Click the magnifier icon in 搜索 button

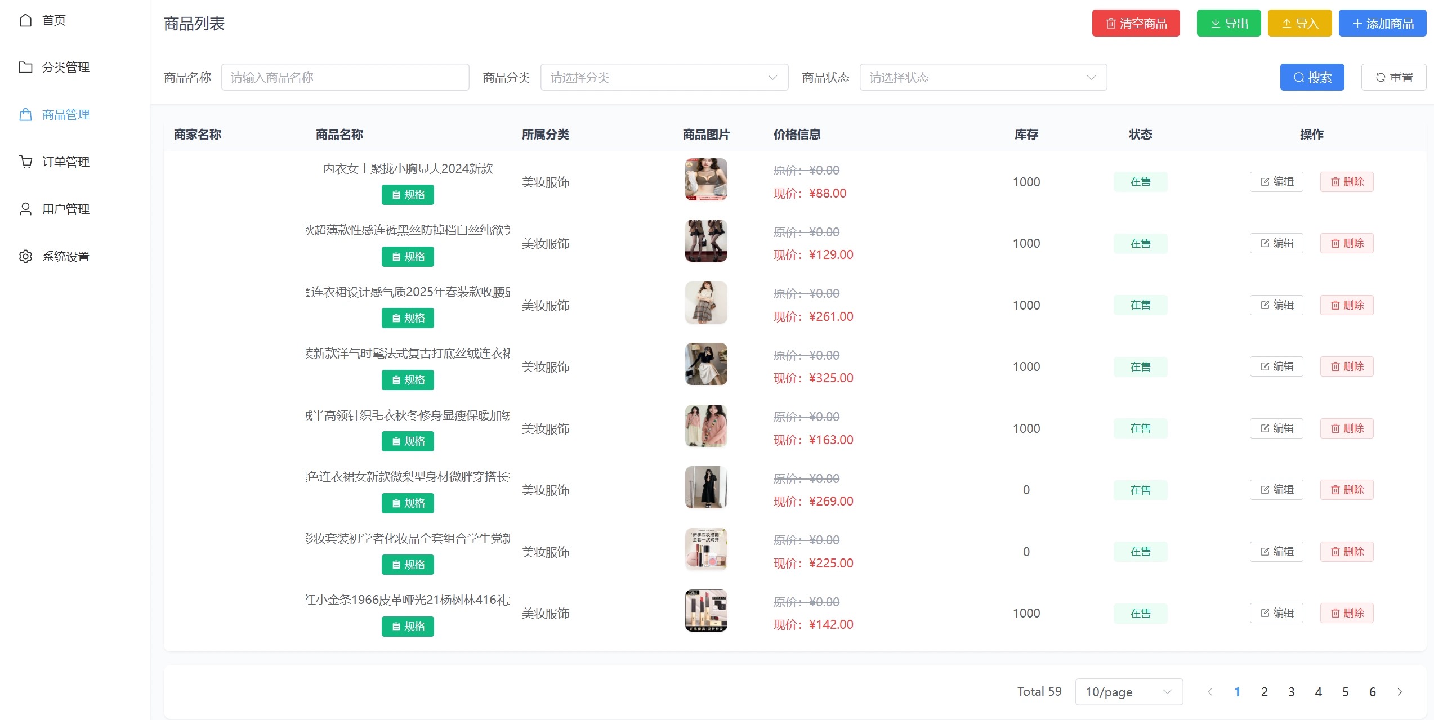click(1299, 77)
